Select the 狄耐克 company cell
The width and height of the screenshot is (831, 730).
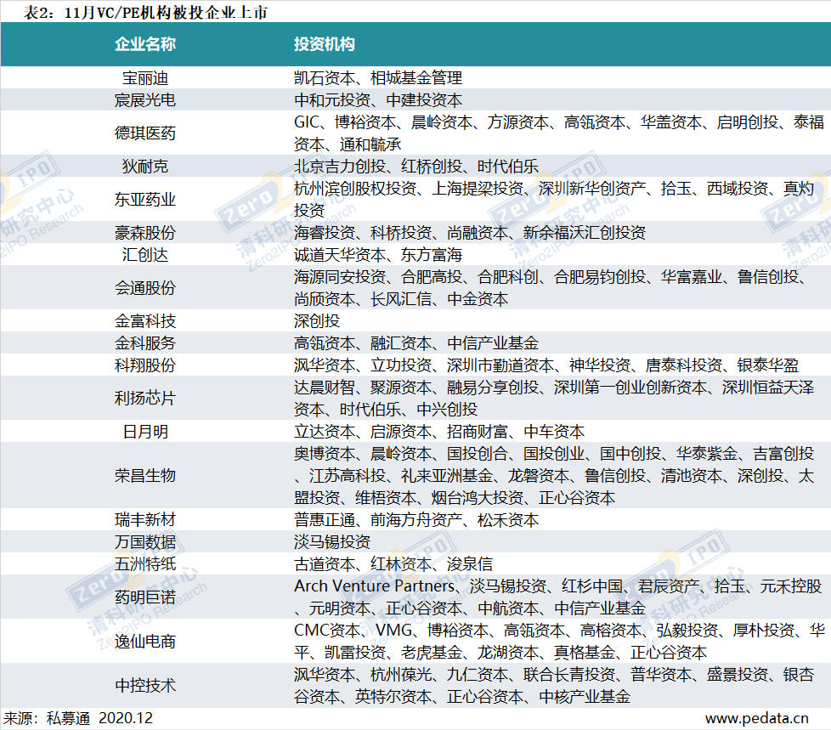(x=145, y=167)
